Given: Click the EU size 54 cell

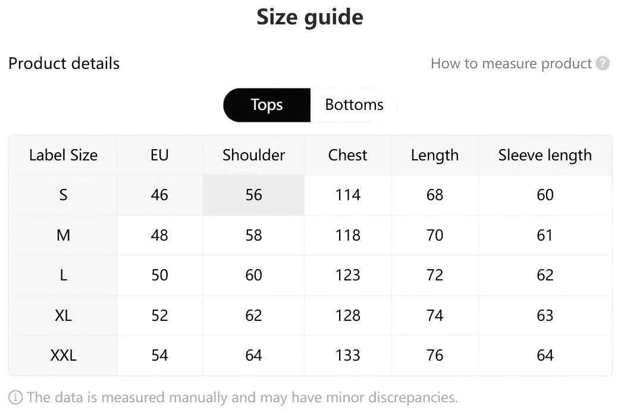Looking at the screenshot, I should coord(159,355).
